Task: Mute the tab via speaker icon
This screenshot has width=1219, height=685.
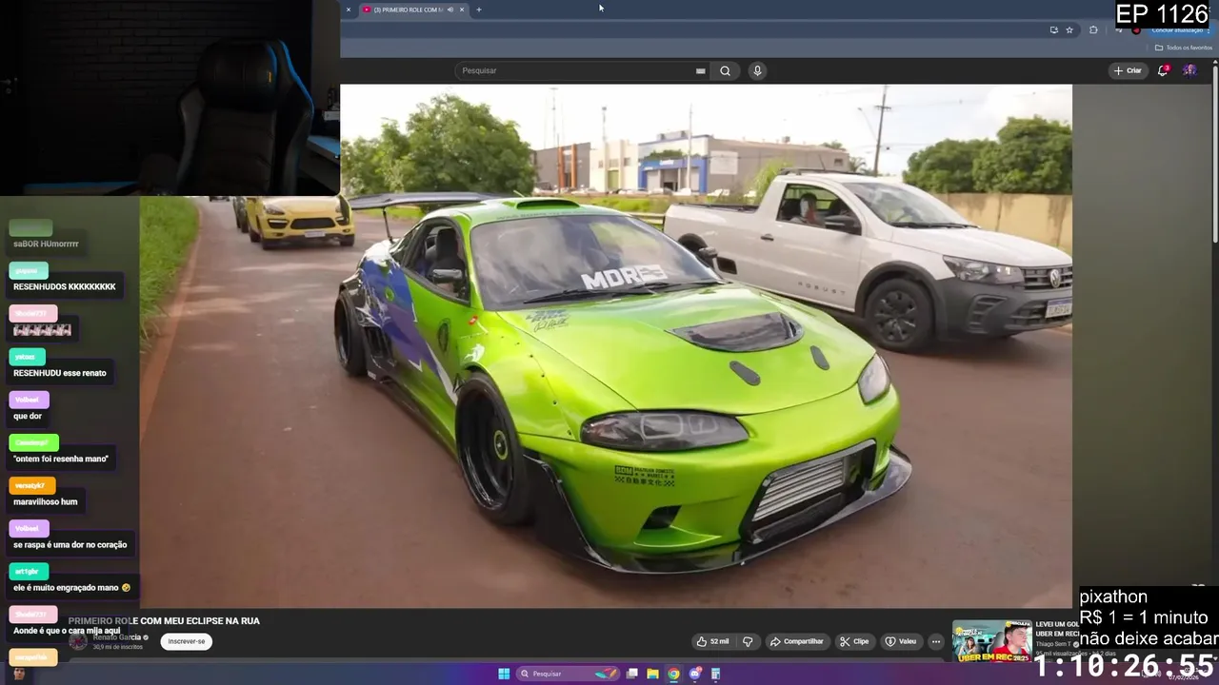Action: (450, 10)
